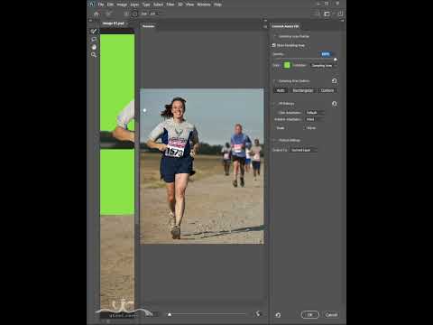Open the Window menu

coord(204,5)
